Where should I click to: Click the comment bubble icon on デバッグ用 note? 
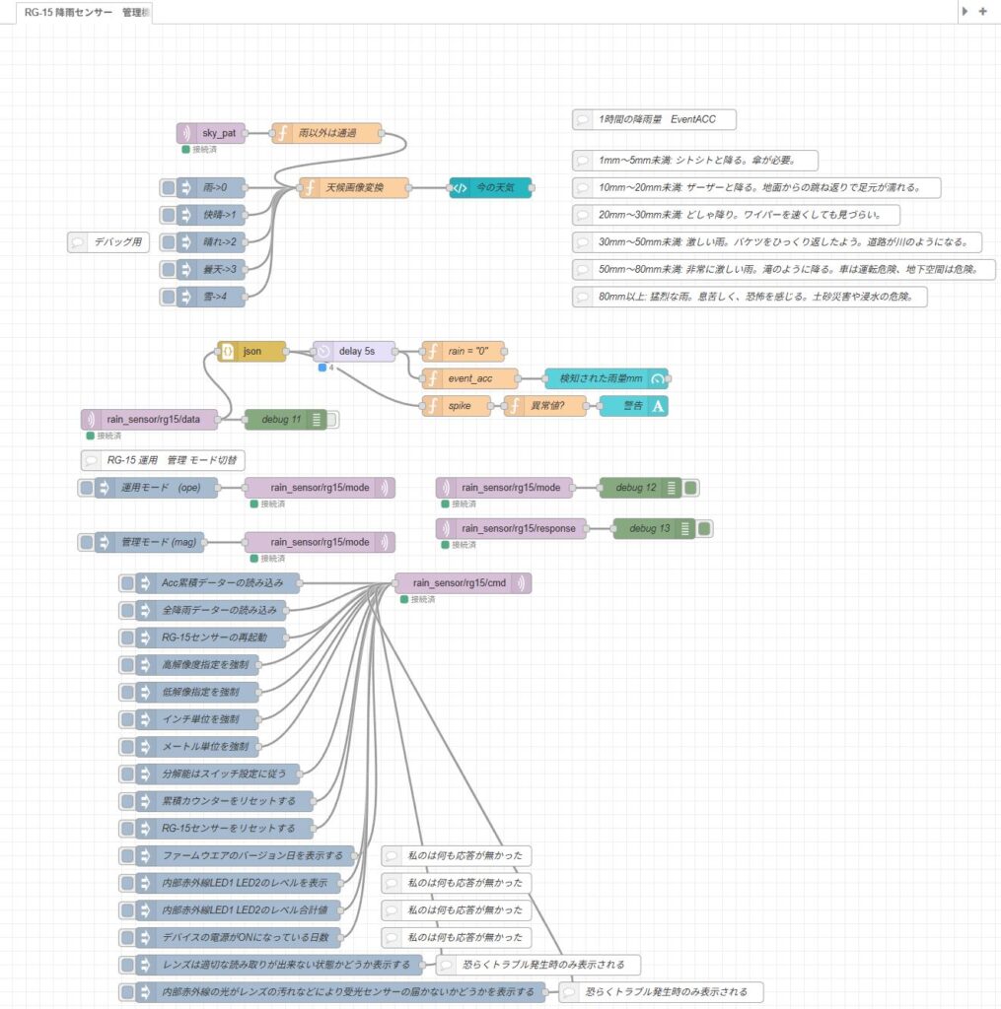pyautogui.click(x=79, y=241)
